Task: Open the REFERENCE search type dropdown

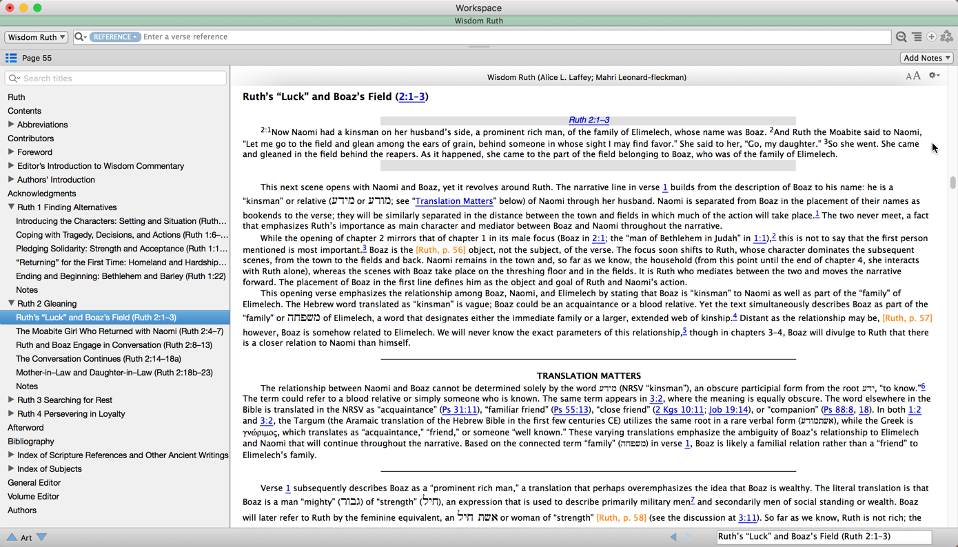Action: tap(114, 37)
